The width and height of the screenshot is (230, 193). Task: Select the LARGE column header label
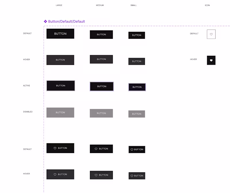(x=59, y=5)
